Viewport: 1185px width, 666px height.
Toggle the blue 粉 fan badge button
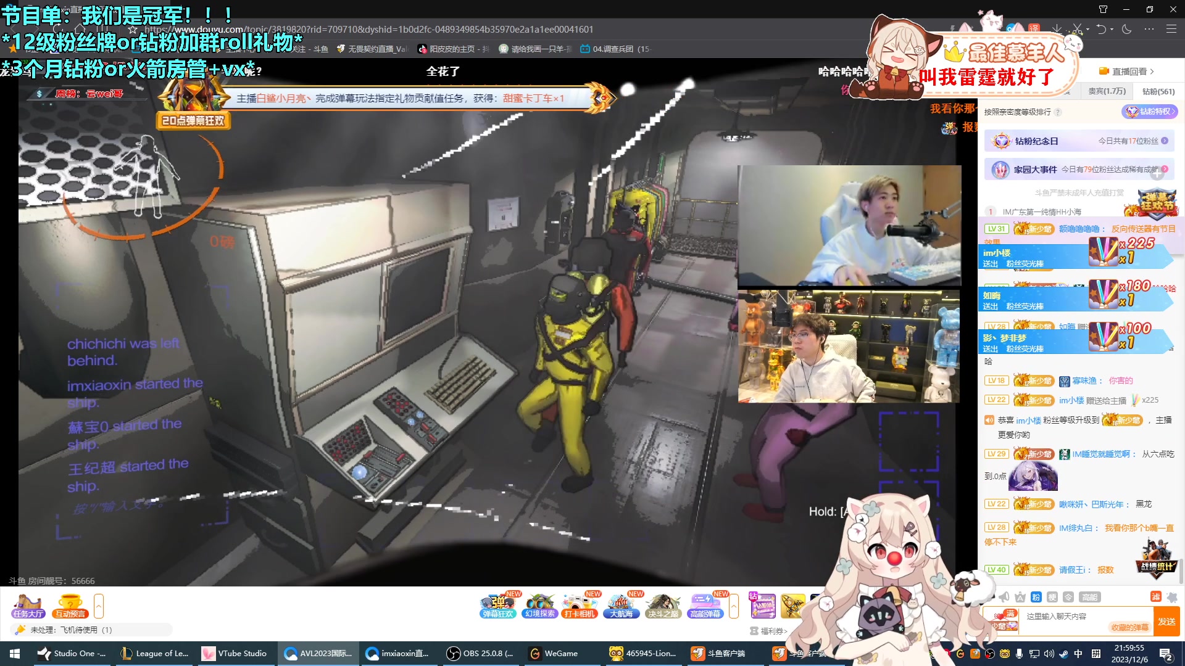1036,596
